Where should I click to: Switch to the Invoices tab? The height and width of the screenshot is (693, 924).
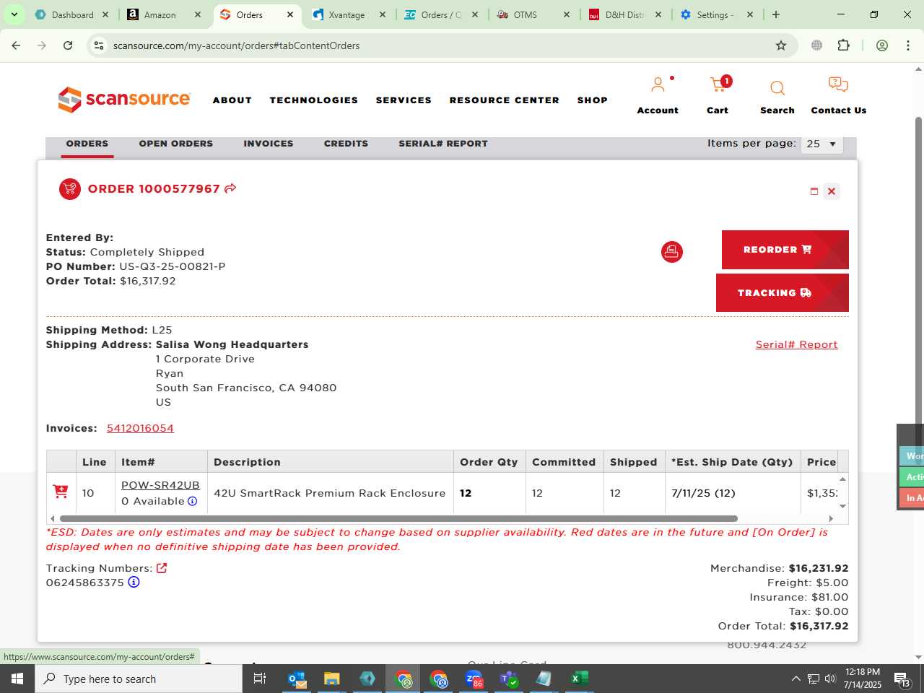(269, 144)
